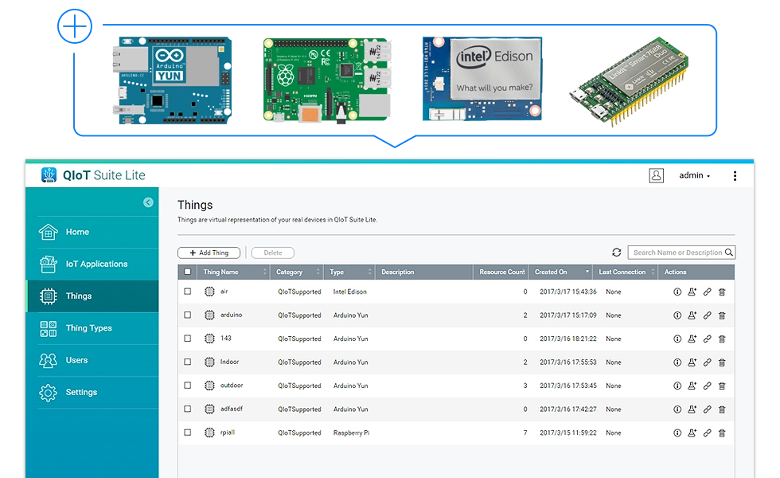This screenshot has width=780, height=478.
Task: Delete the air thing via trash icon
Action: coord(722,292)
